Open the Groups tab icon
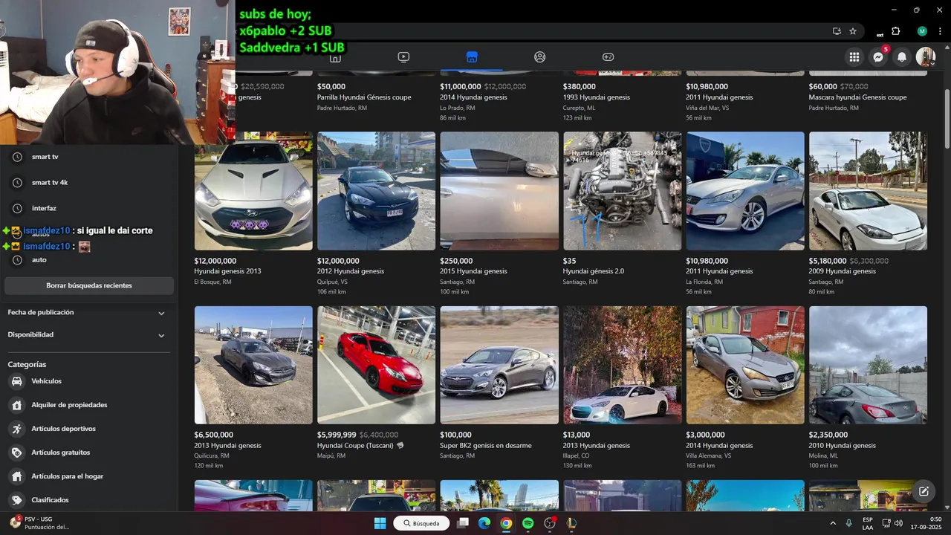The height and width of the screenshot is (535, 951). (540, 57)
